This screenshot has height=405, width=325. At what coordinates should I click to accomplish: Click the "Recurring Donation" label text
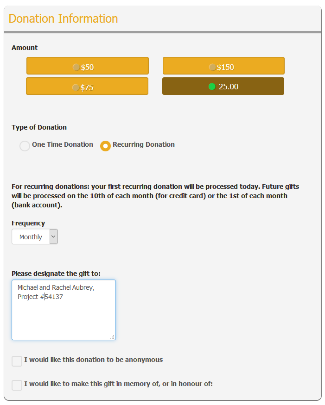coord(144,144)
